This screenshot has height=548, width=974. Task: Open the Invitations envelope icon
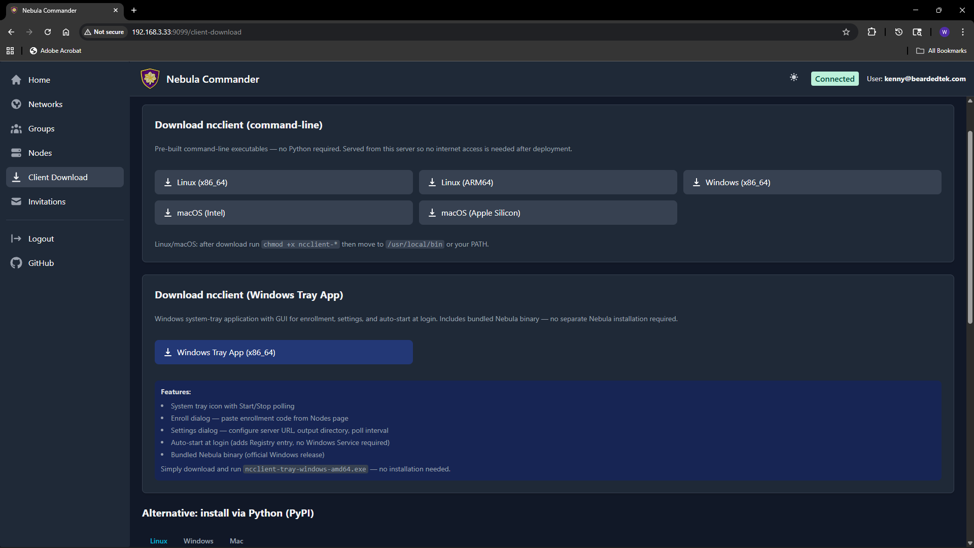click(x=16, y=201)
